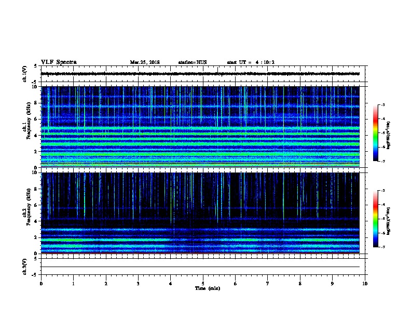Click the ch.2 spectrogram color scale bar
This screenshot has width=411, height=318.
[375, 219]
